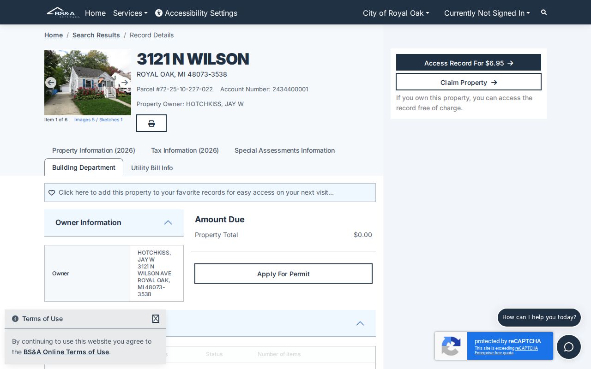591x369 pixels.
Task: Close the Terms of Use notice
Action: click(156, 319)
